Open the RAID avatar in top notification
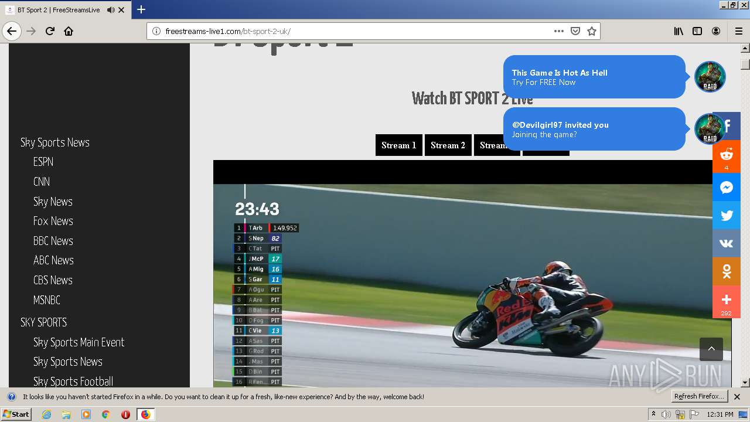 [710, 77]
